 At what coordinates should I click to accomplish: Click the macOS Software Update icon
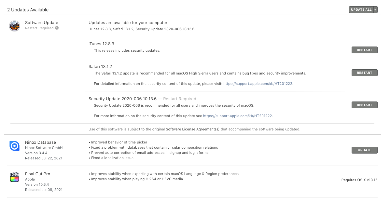tap(14, 26)
